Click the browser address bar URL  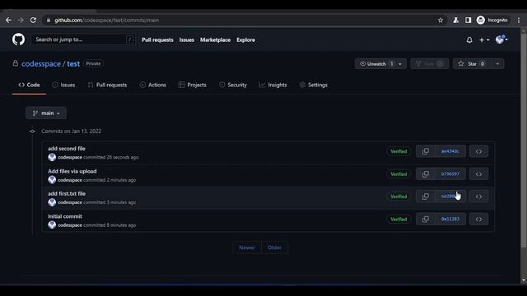pyautogui.click(x=106, y=20)
